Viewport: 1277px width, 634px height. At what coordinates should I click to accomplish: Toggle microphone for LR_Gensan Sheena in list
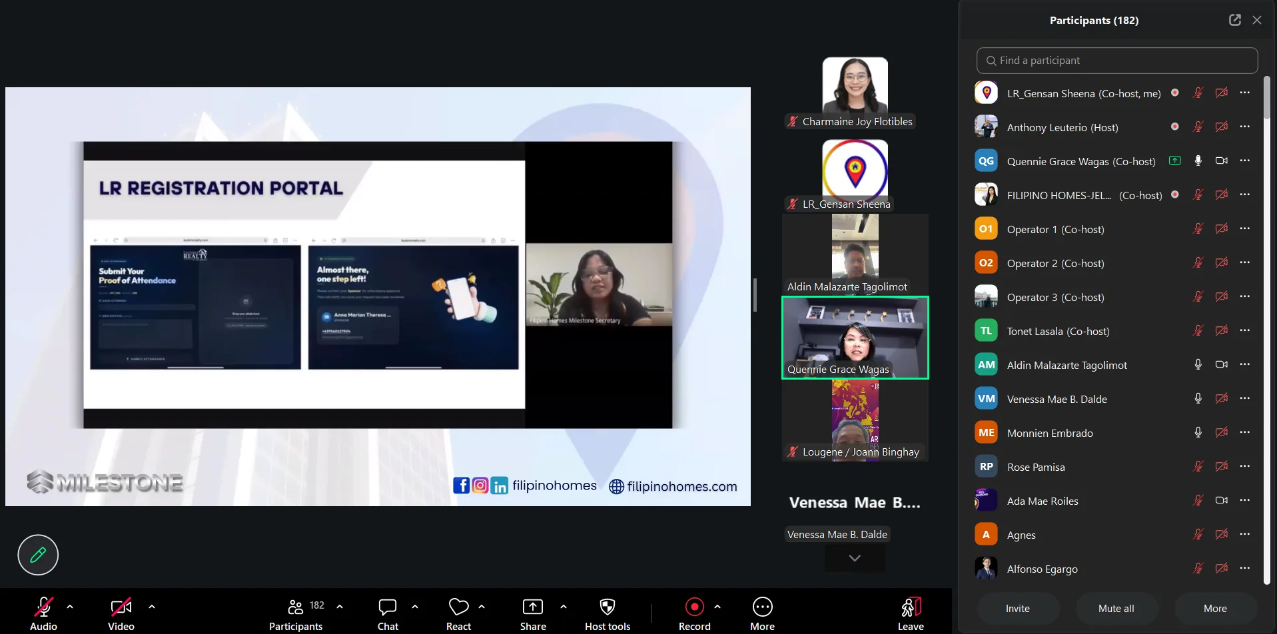point(1198,93)
